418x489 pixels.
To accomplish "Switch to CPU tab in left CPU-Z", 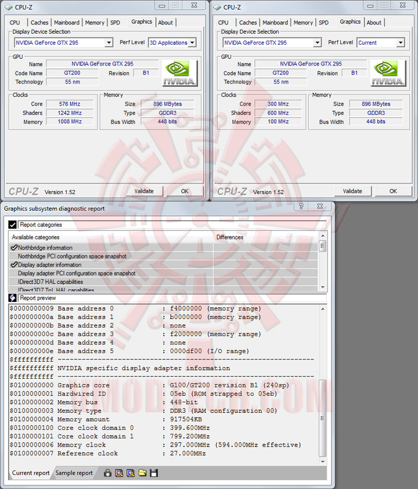I will click(x=15, y=23).
